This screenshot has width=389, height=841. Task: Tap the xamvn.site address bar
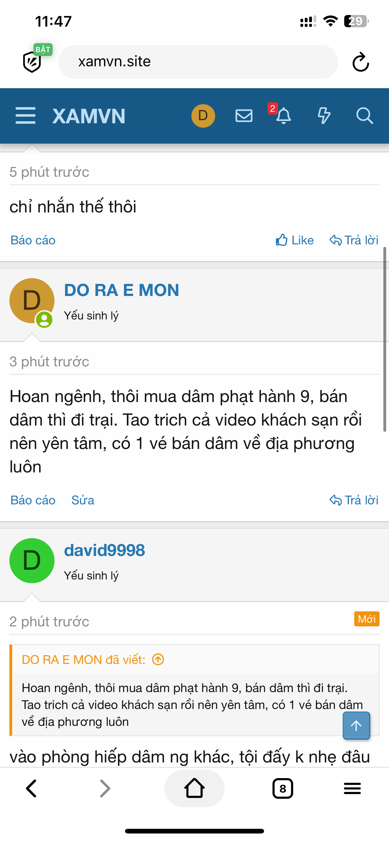tap(198, 62)
